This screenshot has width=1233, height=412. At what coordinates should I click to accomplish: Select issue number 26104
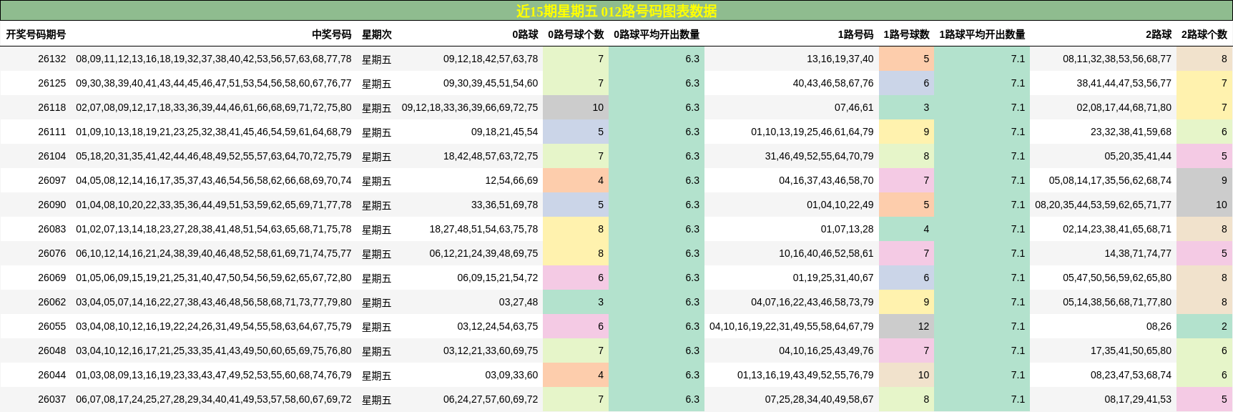tap(51, 156)
